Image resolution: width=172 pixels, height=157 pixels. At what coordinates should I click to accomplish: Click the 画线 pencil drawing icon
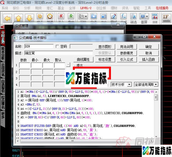114,17
